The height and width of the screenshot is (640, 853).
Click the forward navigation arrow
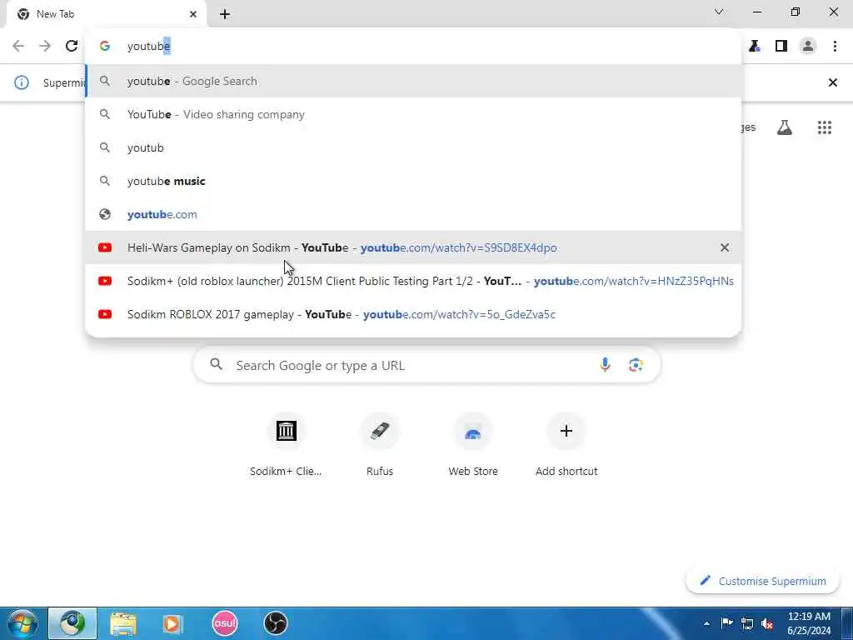[x=45, y=47]
